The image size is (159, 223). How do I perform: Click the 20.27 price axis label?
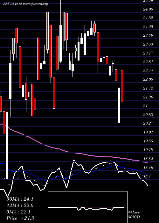click(x=148, y=123)
